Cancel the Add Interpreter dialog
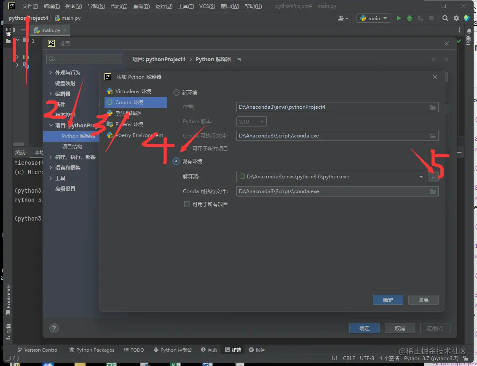 click(x=423, y=300)
